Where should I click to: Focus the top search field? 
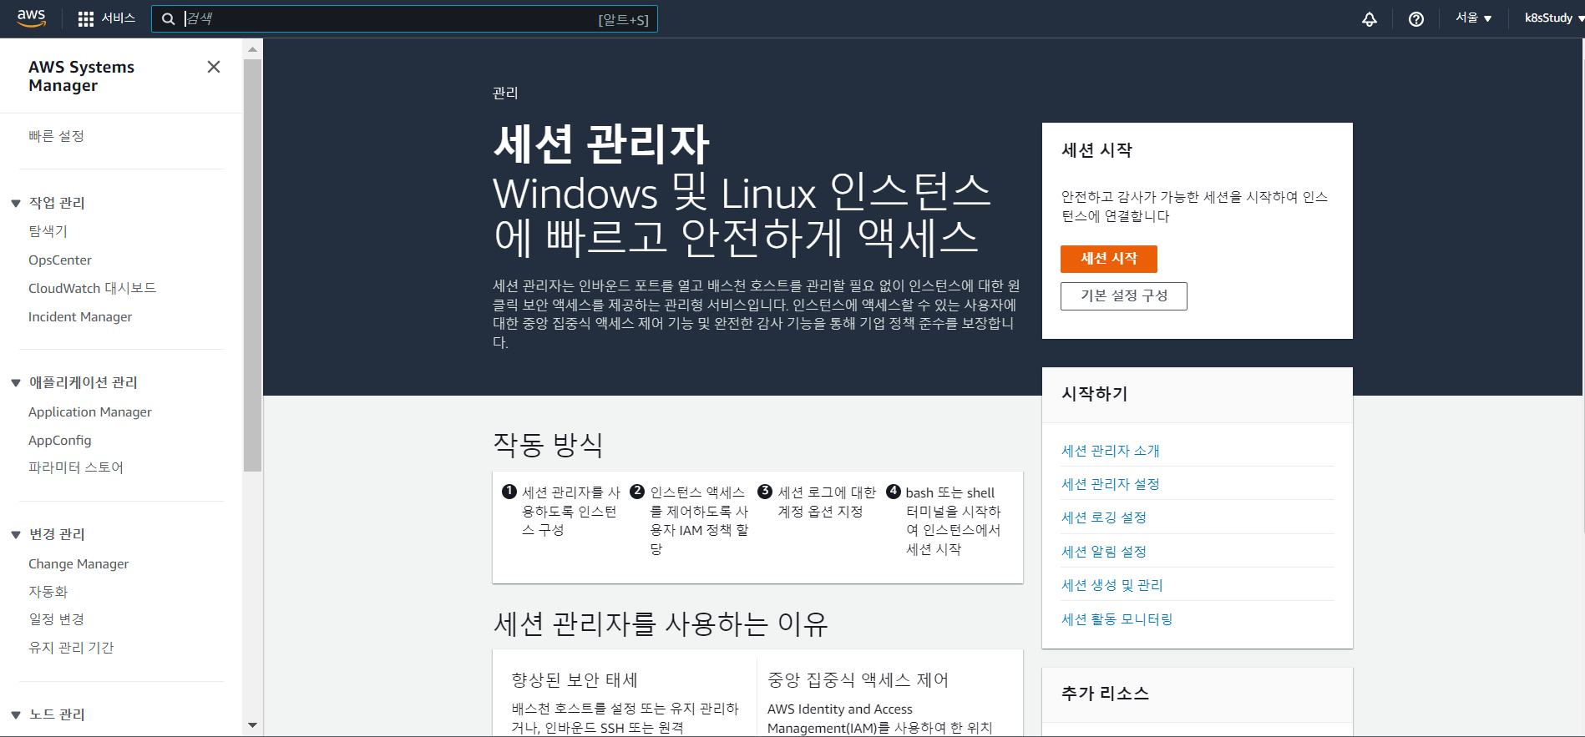404,19
